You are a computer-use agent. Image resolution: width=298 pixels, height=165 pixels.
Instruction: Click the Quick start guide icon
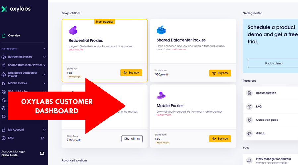[x=250, y=120]
